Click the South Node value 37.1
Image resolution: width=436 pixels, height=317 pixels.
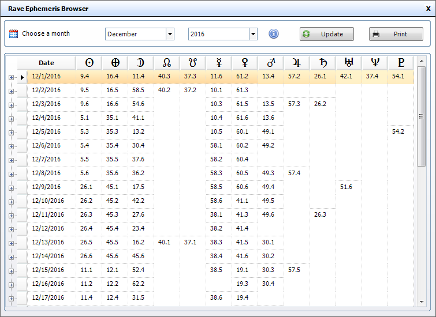(190, 242)
